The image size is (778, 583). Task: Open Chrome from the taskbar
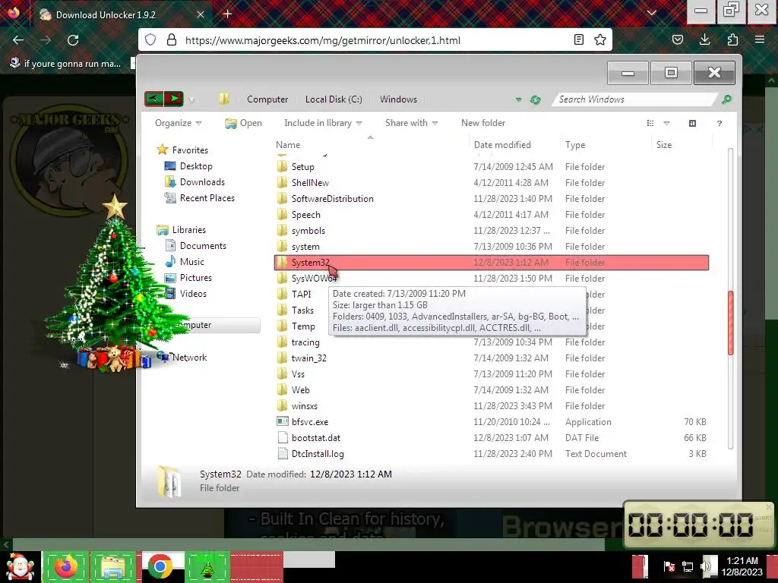tap(160, 566)
